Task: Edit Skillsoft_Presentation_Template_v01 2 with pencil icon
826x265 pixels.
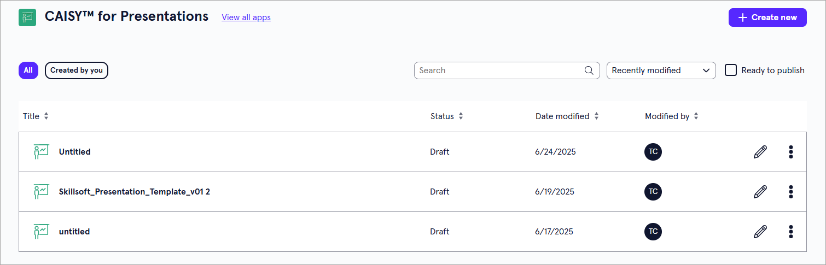Action: 760,192
